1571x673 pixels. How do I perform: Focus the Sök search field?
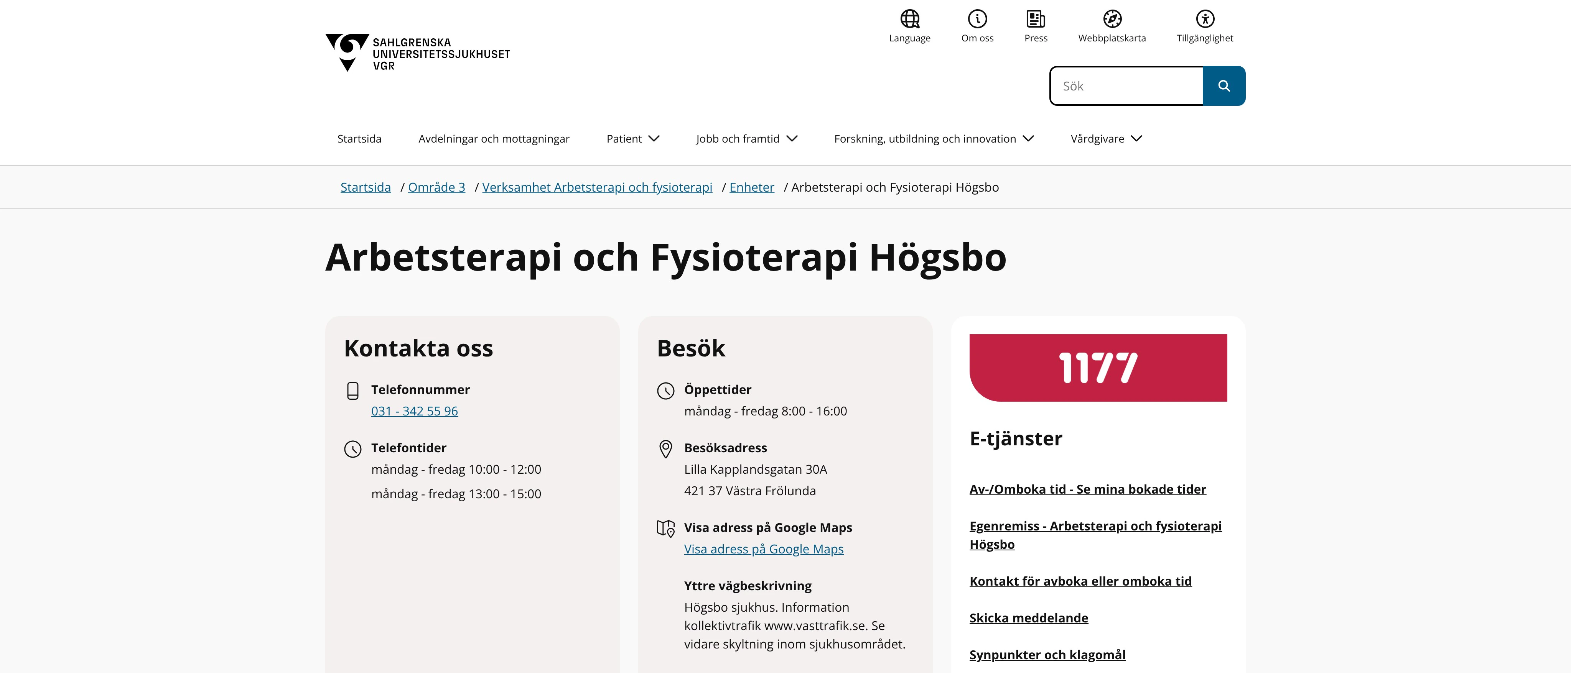pyautogui.click(x=1126, y=86)
